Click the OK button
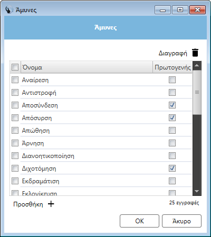Viewport: 211px width, 237px height. pos(139,221)
